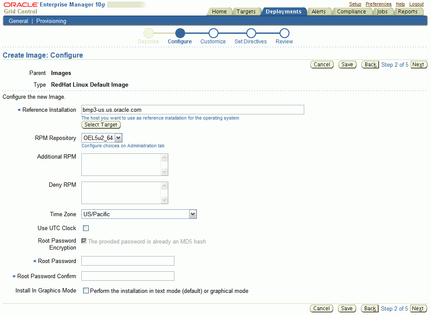
Task: Click the Additional RPM scroll up arrow
Action: [164, 157]
